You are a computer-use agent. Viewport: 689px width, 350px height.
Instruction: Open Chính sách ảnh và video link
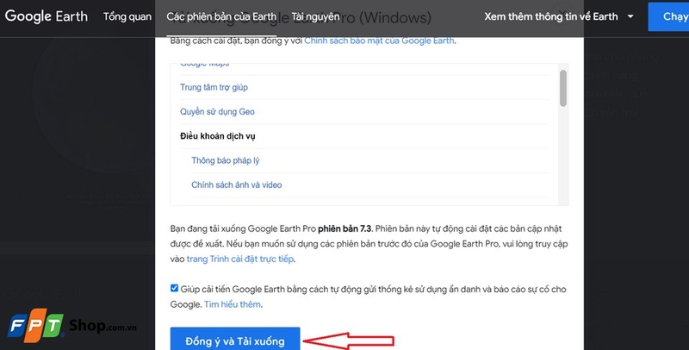click(x=236, y=185)
